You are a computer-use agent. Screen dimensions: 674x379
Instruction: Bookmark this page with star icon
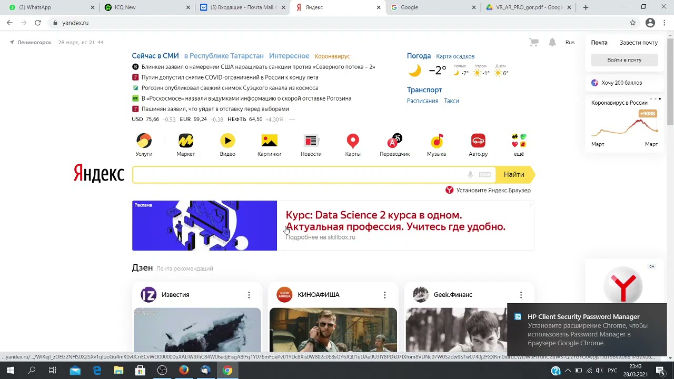pyautogui.click(x=632, y=23)
